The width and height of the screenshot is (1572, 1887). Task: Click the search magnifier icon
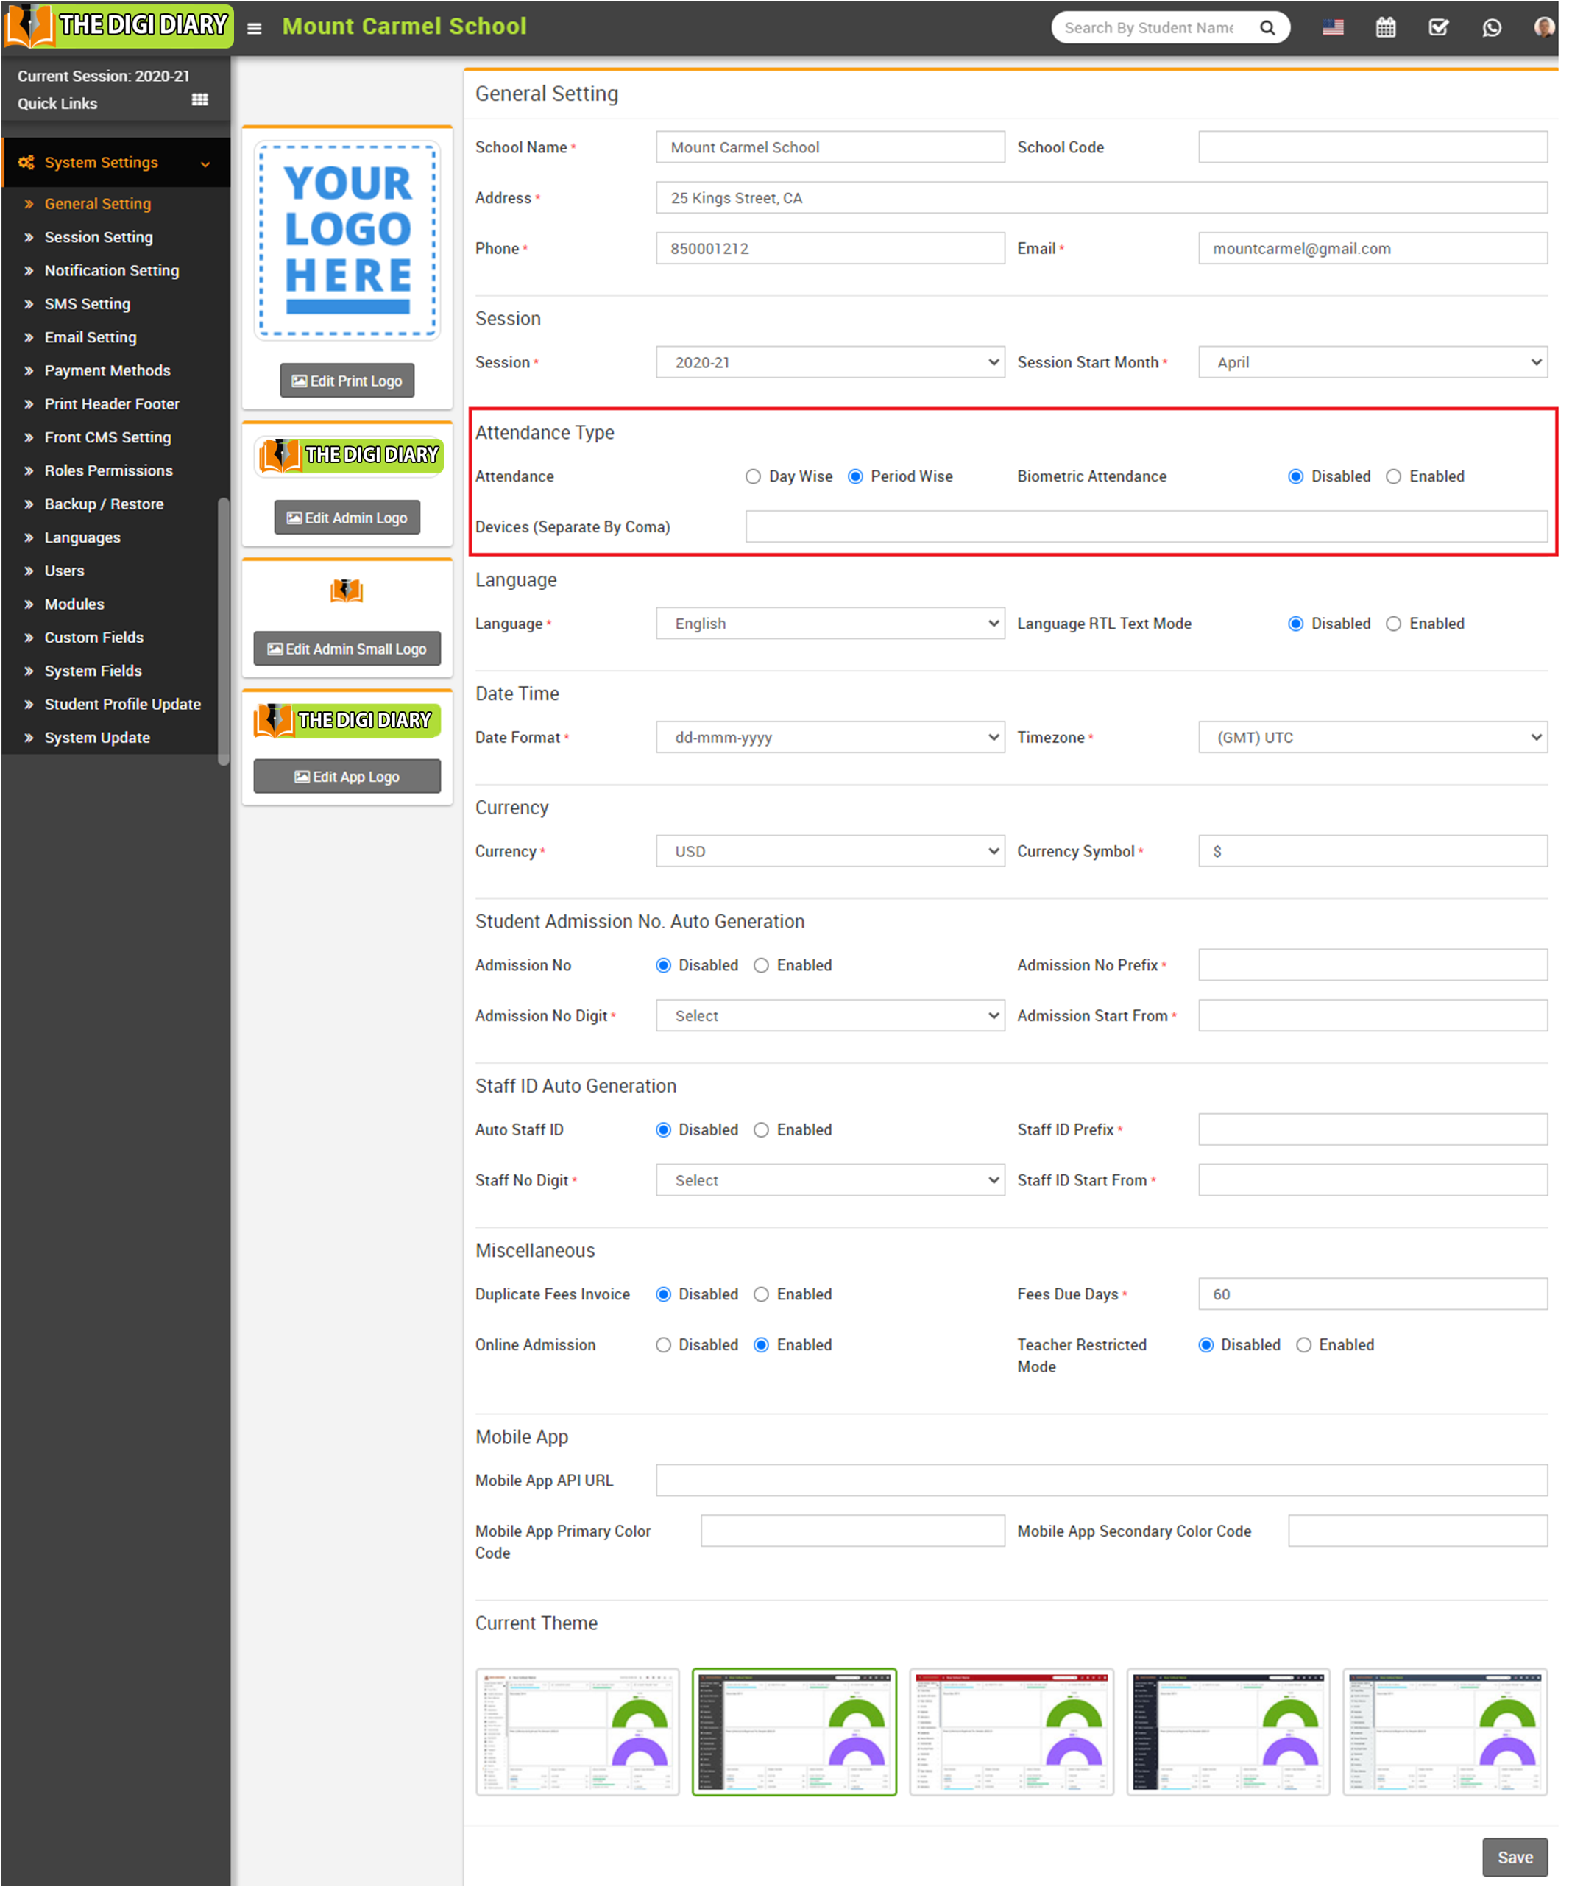(1267, 28)
